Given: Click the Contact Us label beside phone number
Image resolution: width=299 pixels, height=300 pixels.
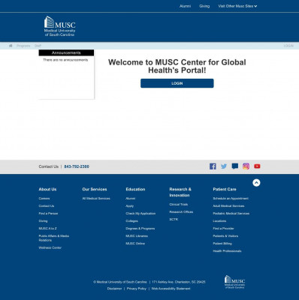Looking at the screenshot, I should (x=49, y=166).
